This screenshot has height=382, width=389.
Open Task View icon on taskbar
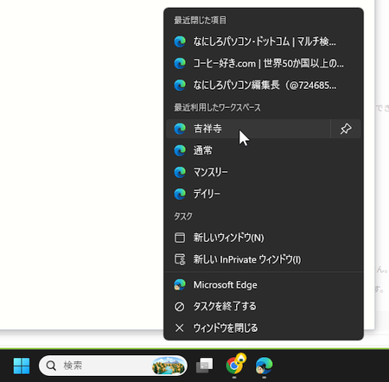(x=204, y=366)
